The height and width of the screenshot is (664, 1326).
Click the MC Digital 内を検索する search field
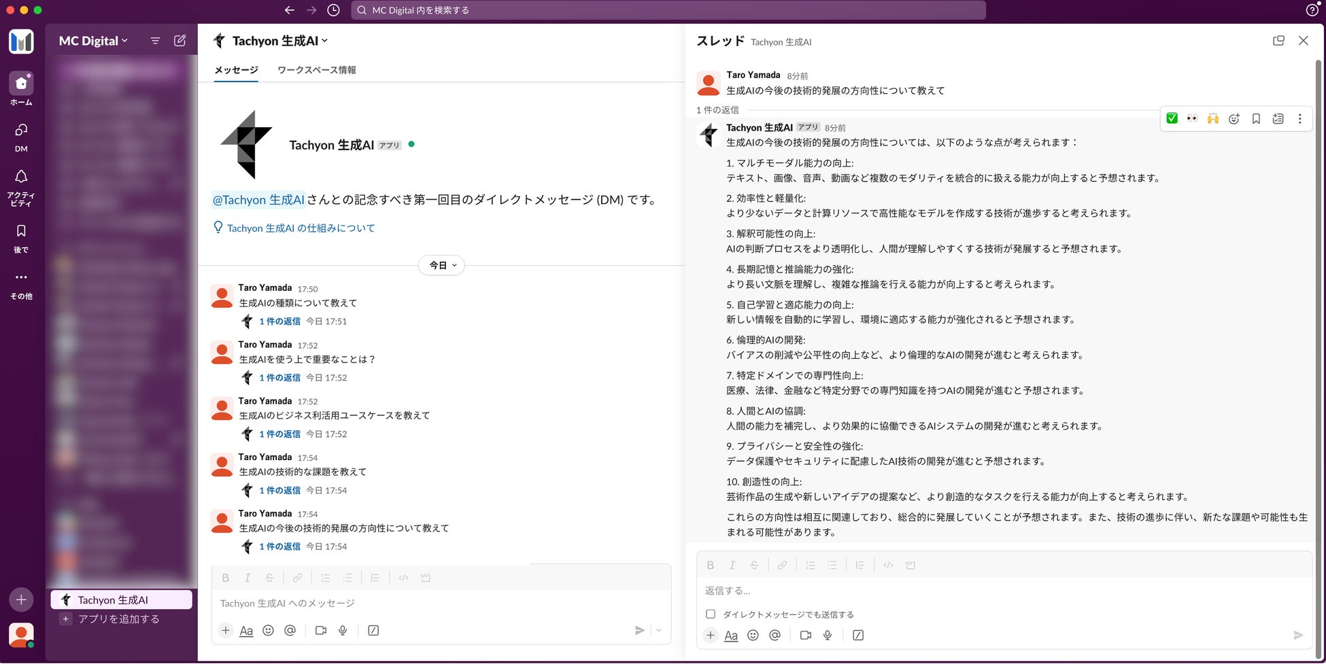tap(668, 10)
